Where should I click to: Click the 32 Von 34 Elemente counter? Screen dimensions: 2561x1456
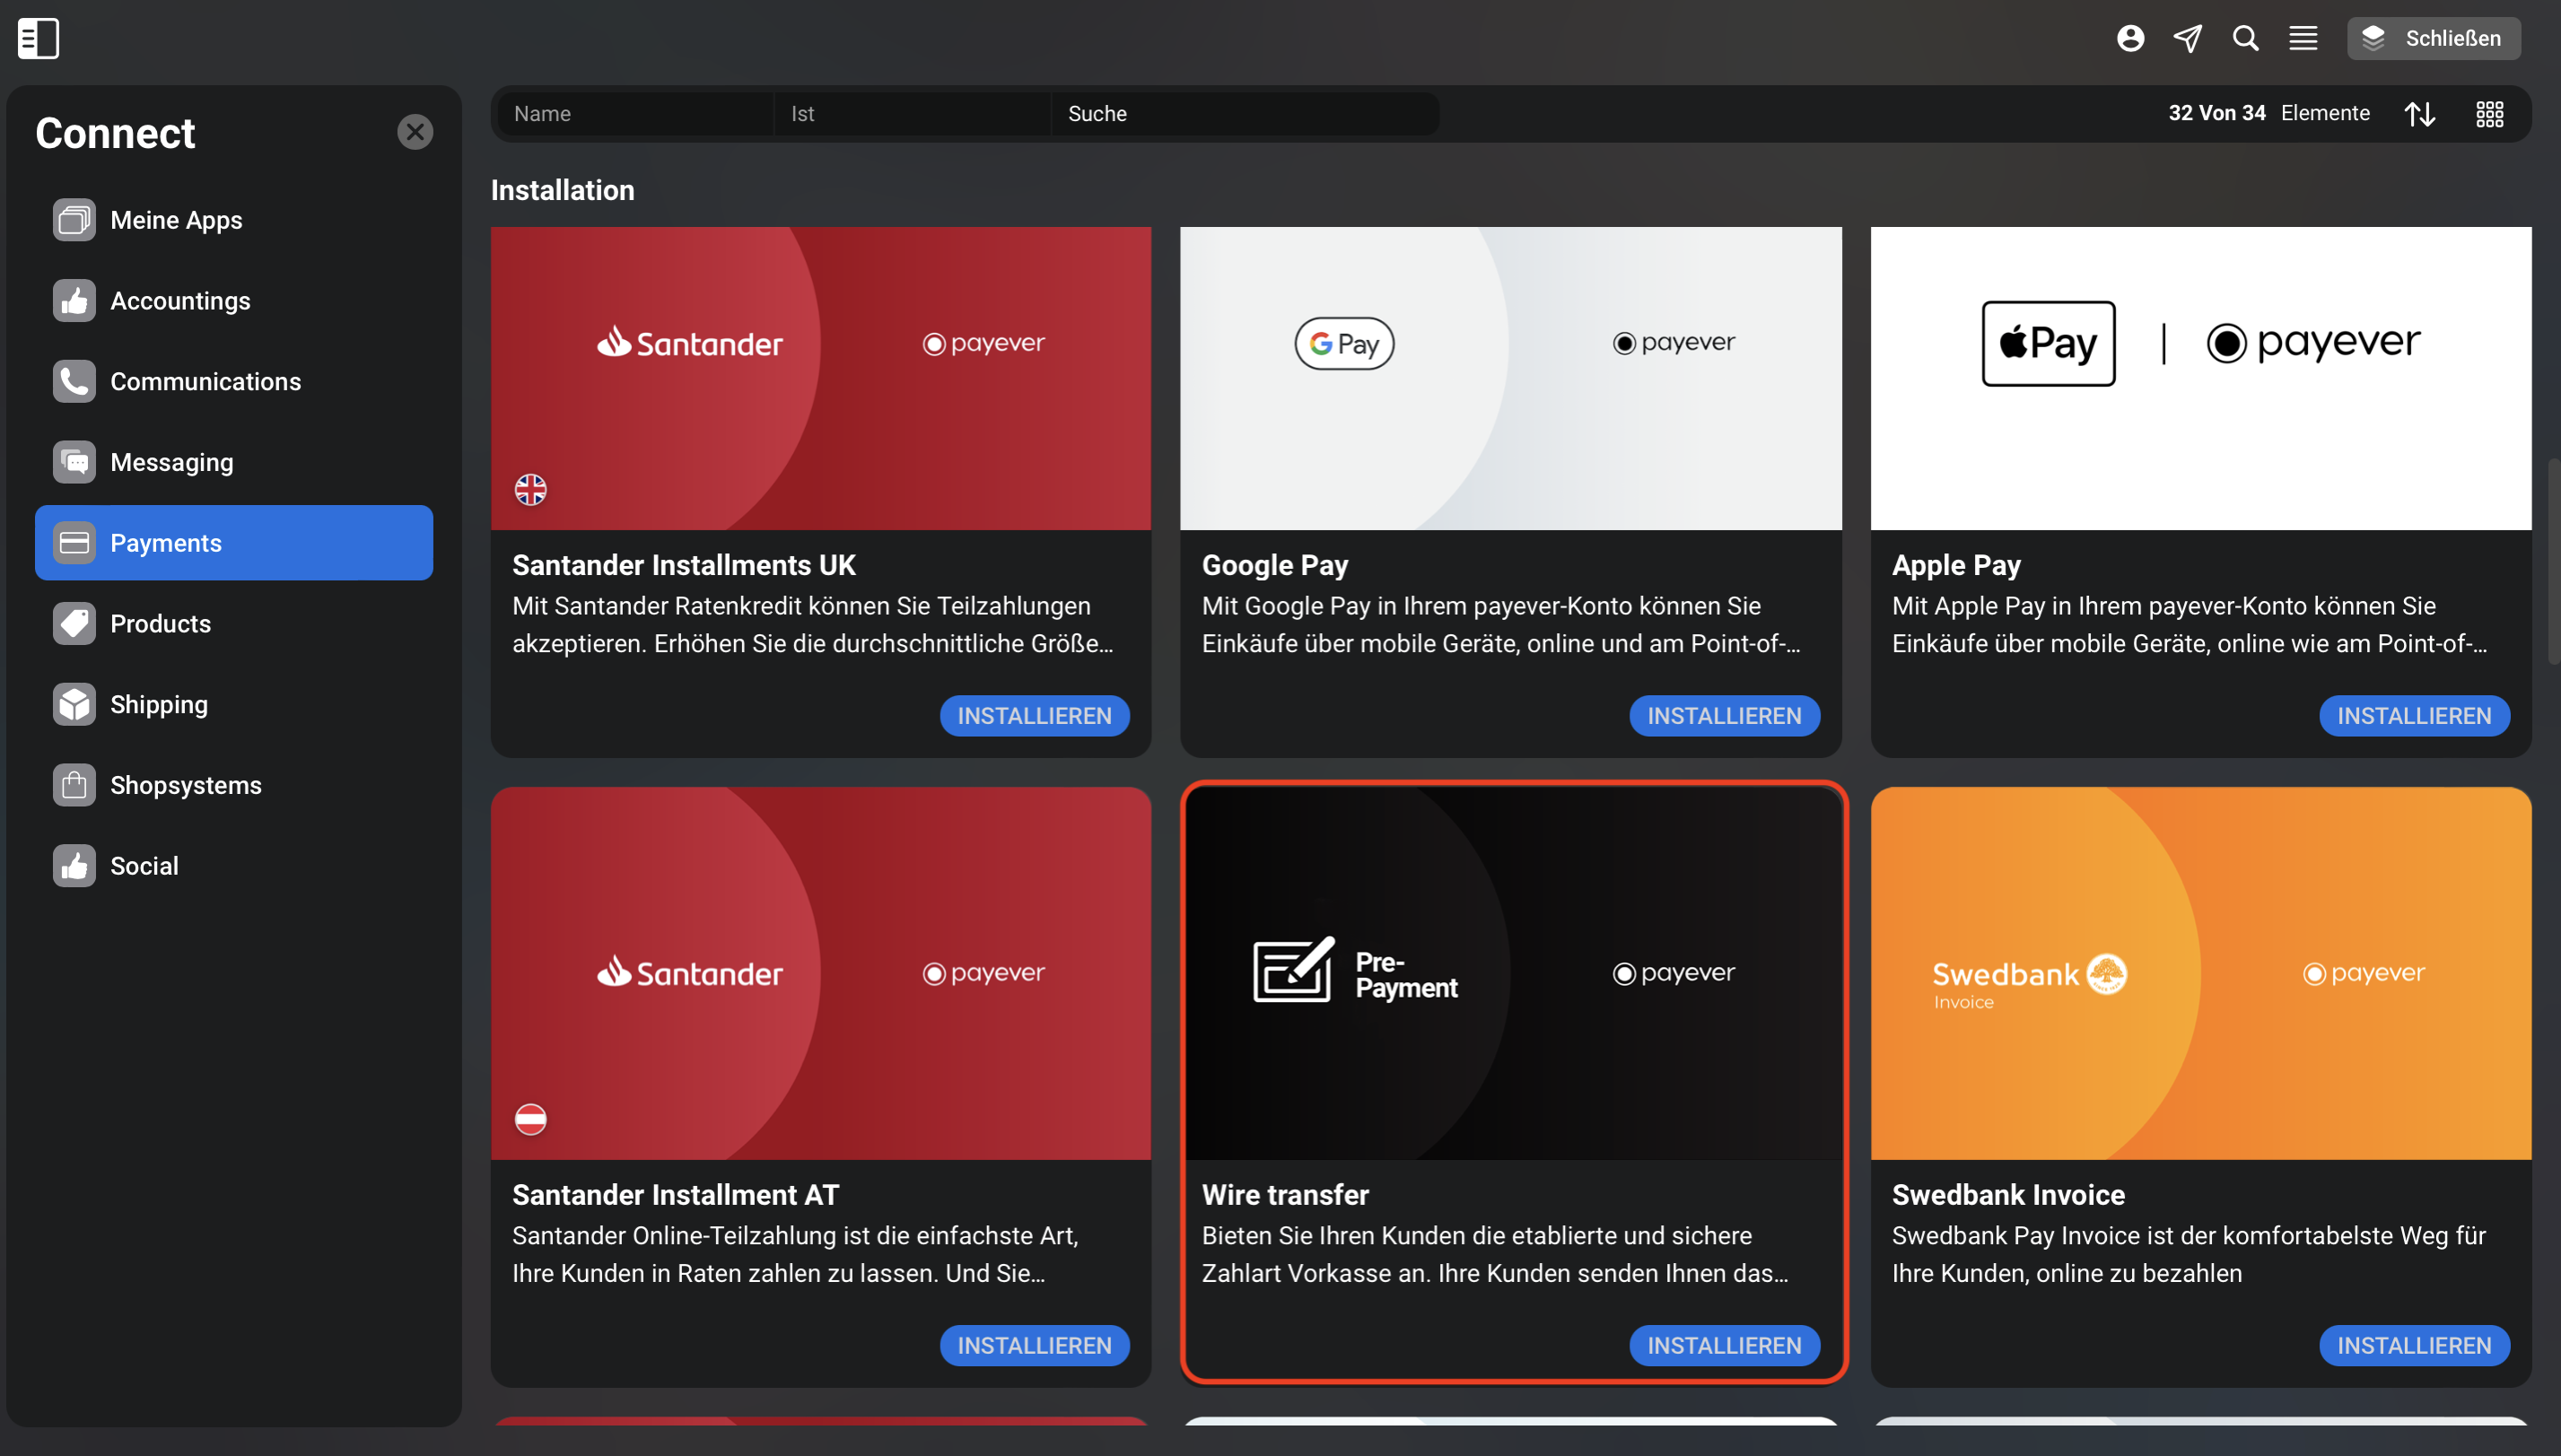pyautogui.click(x=2269, y=113)
